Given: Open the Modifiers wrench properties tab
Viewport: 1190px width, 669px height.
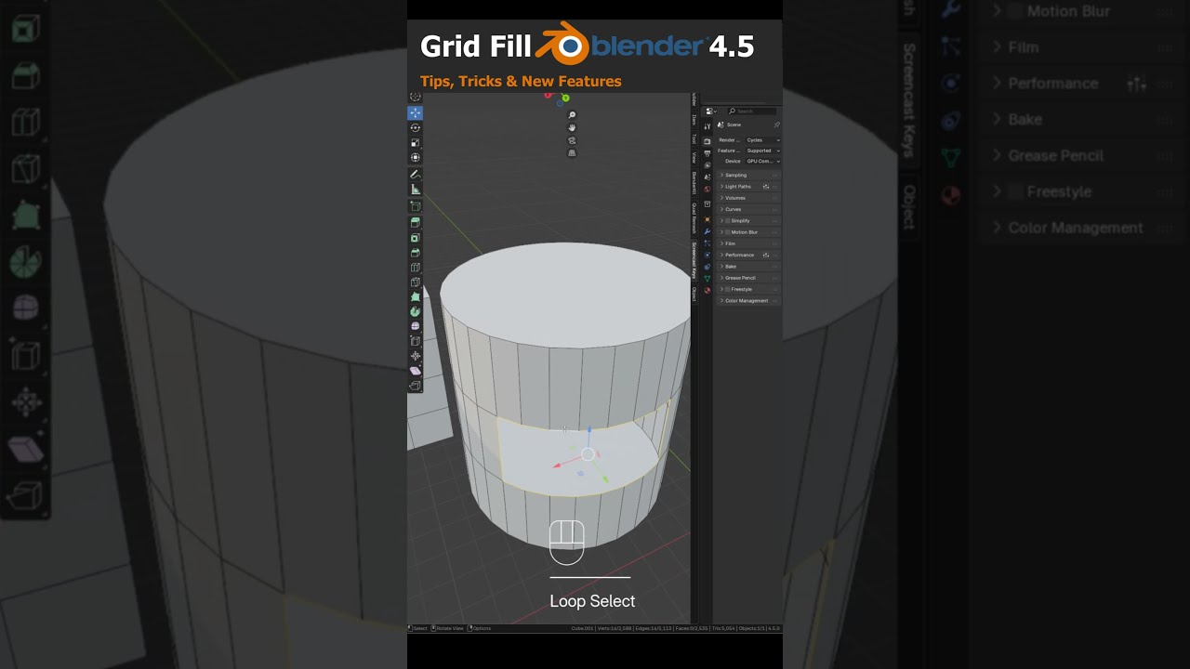Looking at the screenshot, I should click(x=707, y=231).
